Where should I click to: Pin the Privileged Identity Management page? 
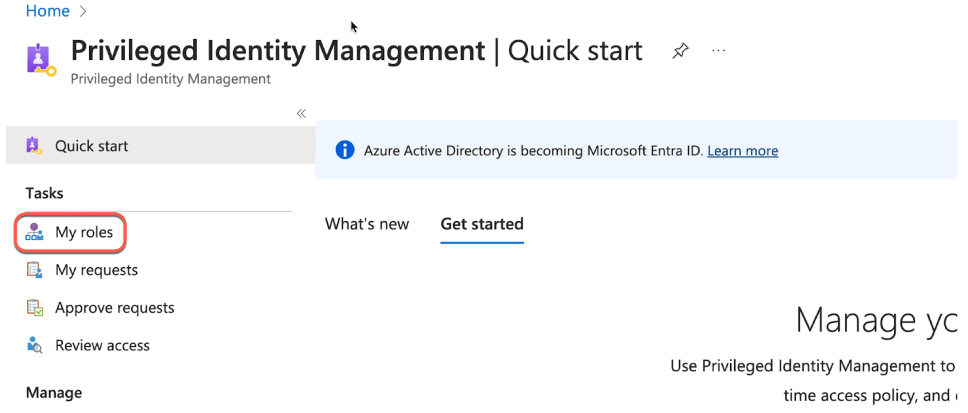coord(680,51)
